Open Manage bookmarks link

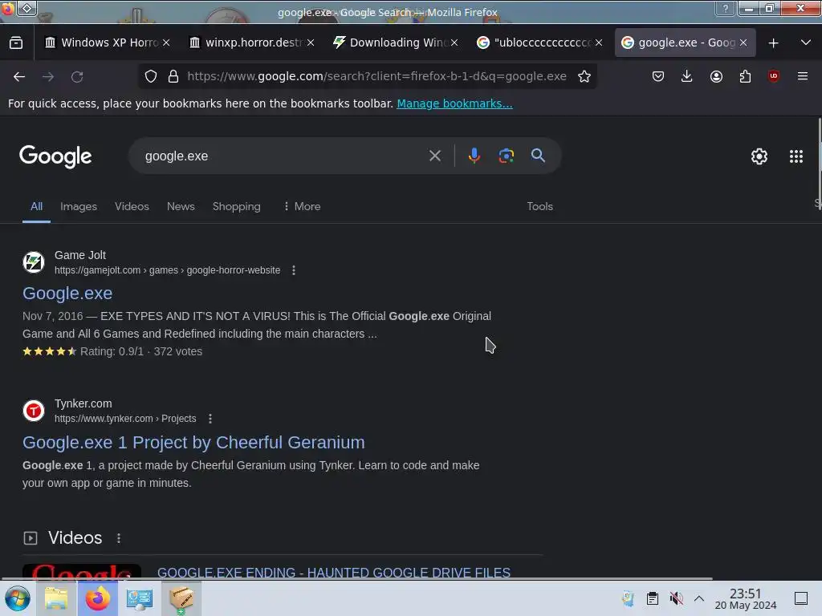pos(454,103)
